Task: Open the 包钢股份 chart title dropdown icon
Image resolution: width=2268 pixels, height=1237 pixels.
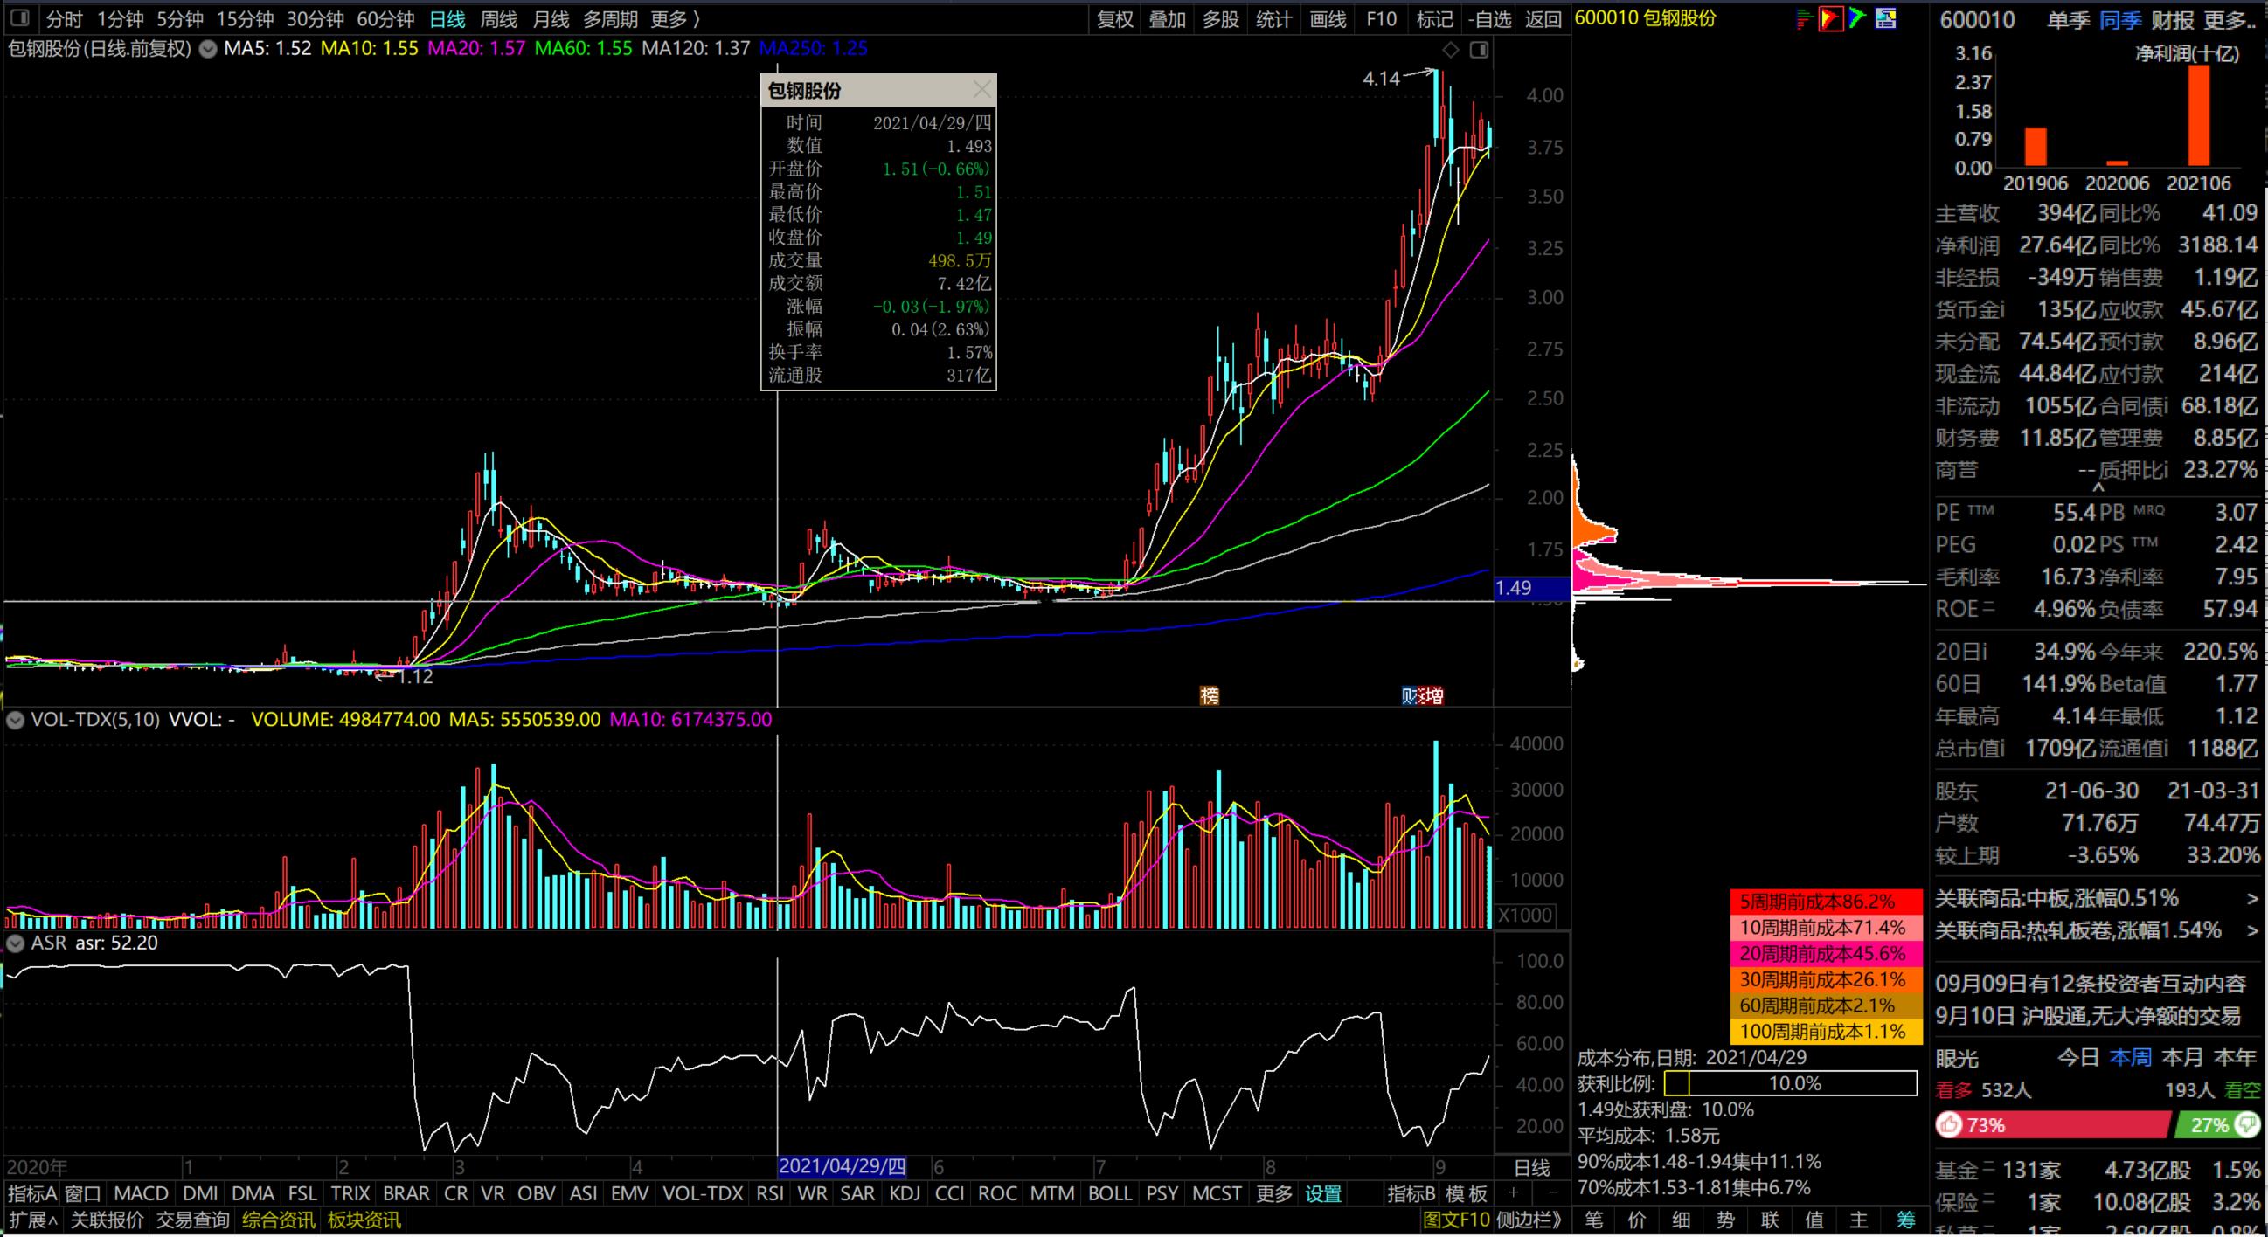Action: click(208, 49)
